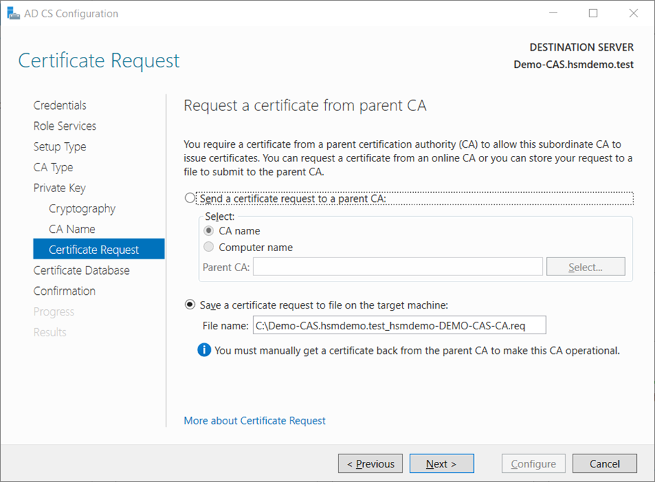Image resolution: width=655 pixels, height=482 pixels.
Task: Cancel the AD CS configuration wizard
Action: point(604,464)
